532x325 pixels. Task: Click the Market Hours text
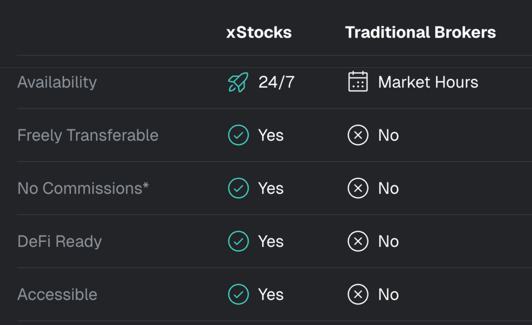pos(428,82)
